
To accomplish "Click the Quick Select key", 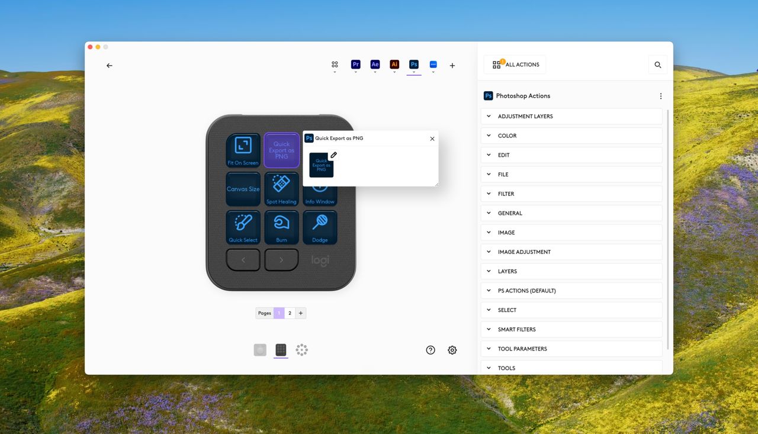I will (x=243, y=227).
